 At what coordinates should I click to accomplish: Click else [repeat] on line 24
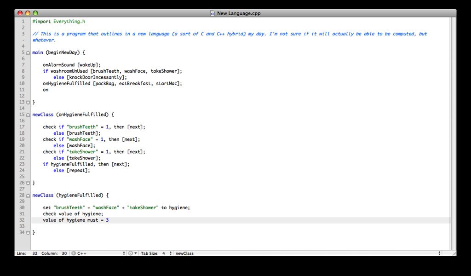click(x=72, y=171)
